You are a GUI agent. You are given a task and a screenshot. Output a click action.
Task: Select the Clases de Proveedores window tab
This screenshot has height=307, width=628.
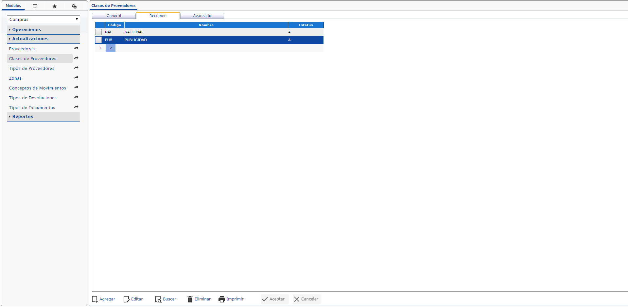[113, 6]
